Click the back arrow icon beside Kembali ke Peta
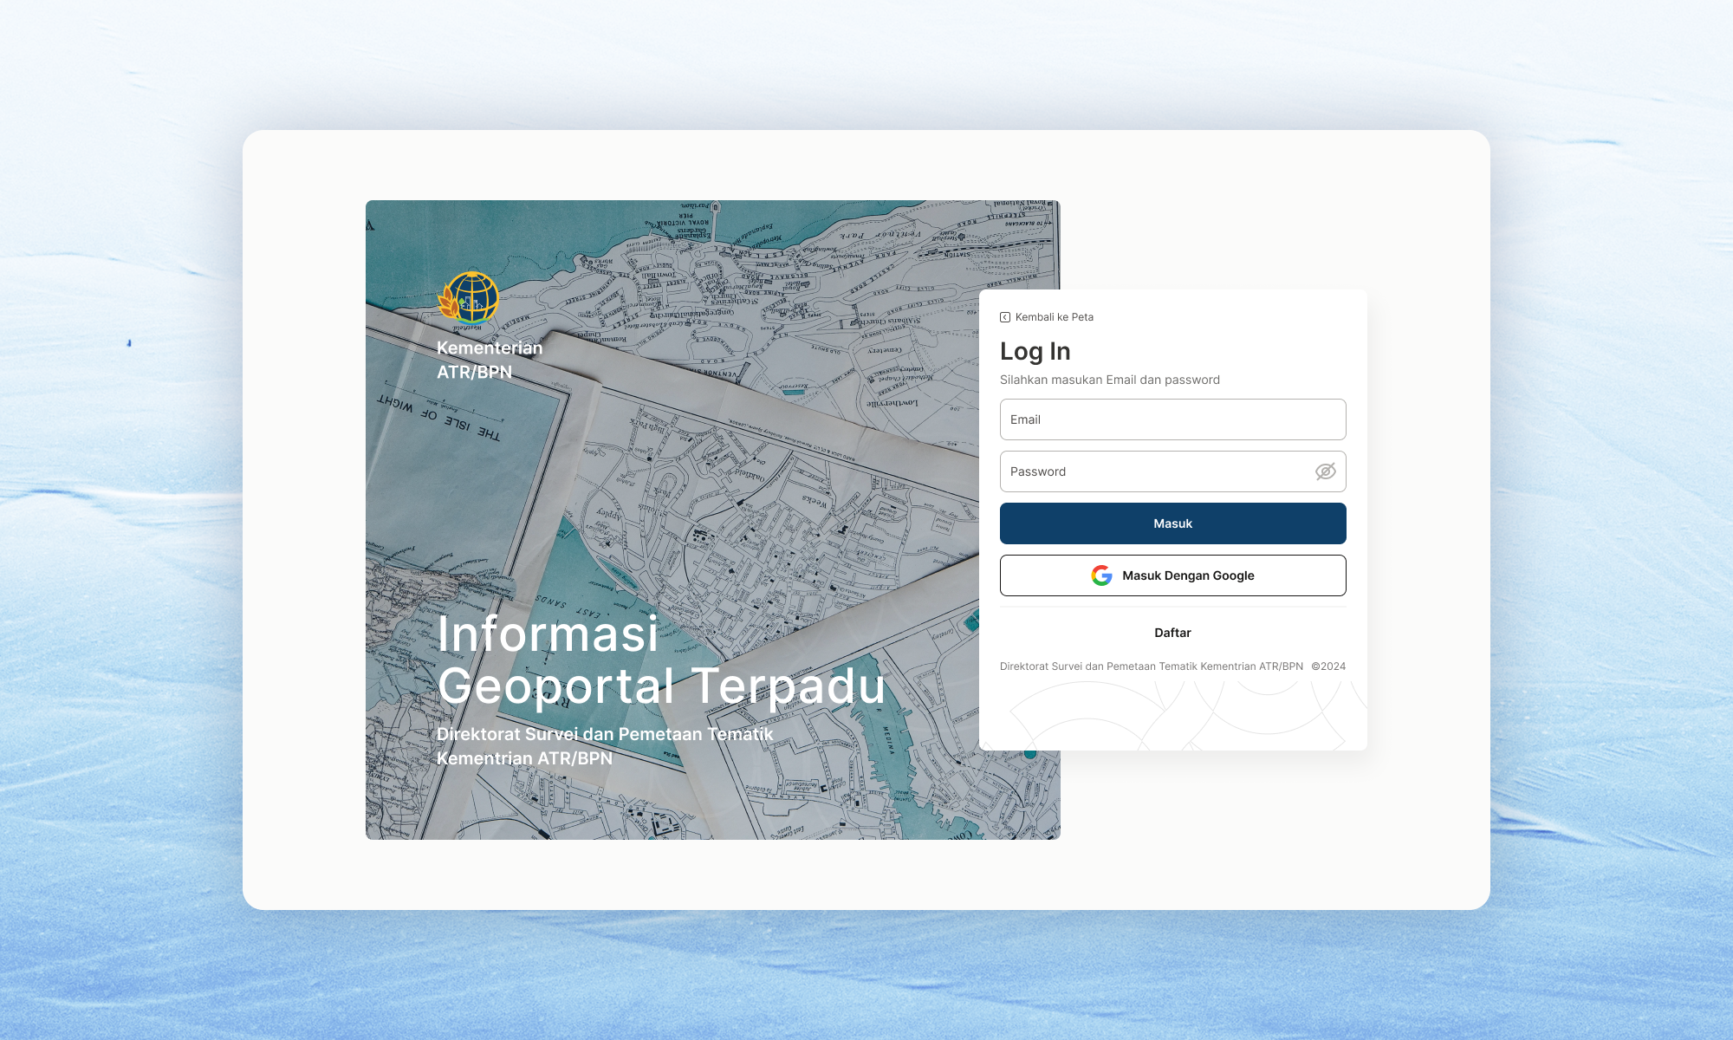 coord(1005,317)
